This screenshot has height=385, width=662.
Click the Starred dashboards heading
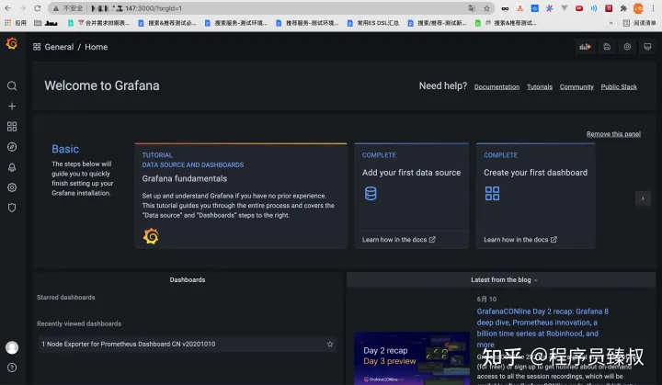(66, 297)
